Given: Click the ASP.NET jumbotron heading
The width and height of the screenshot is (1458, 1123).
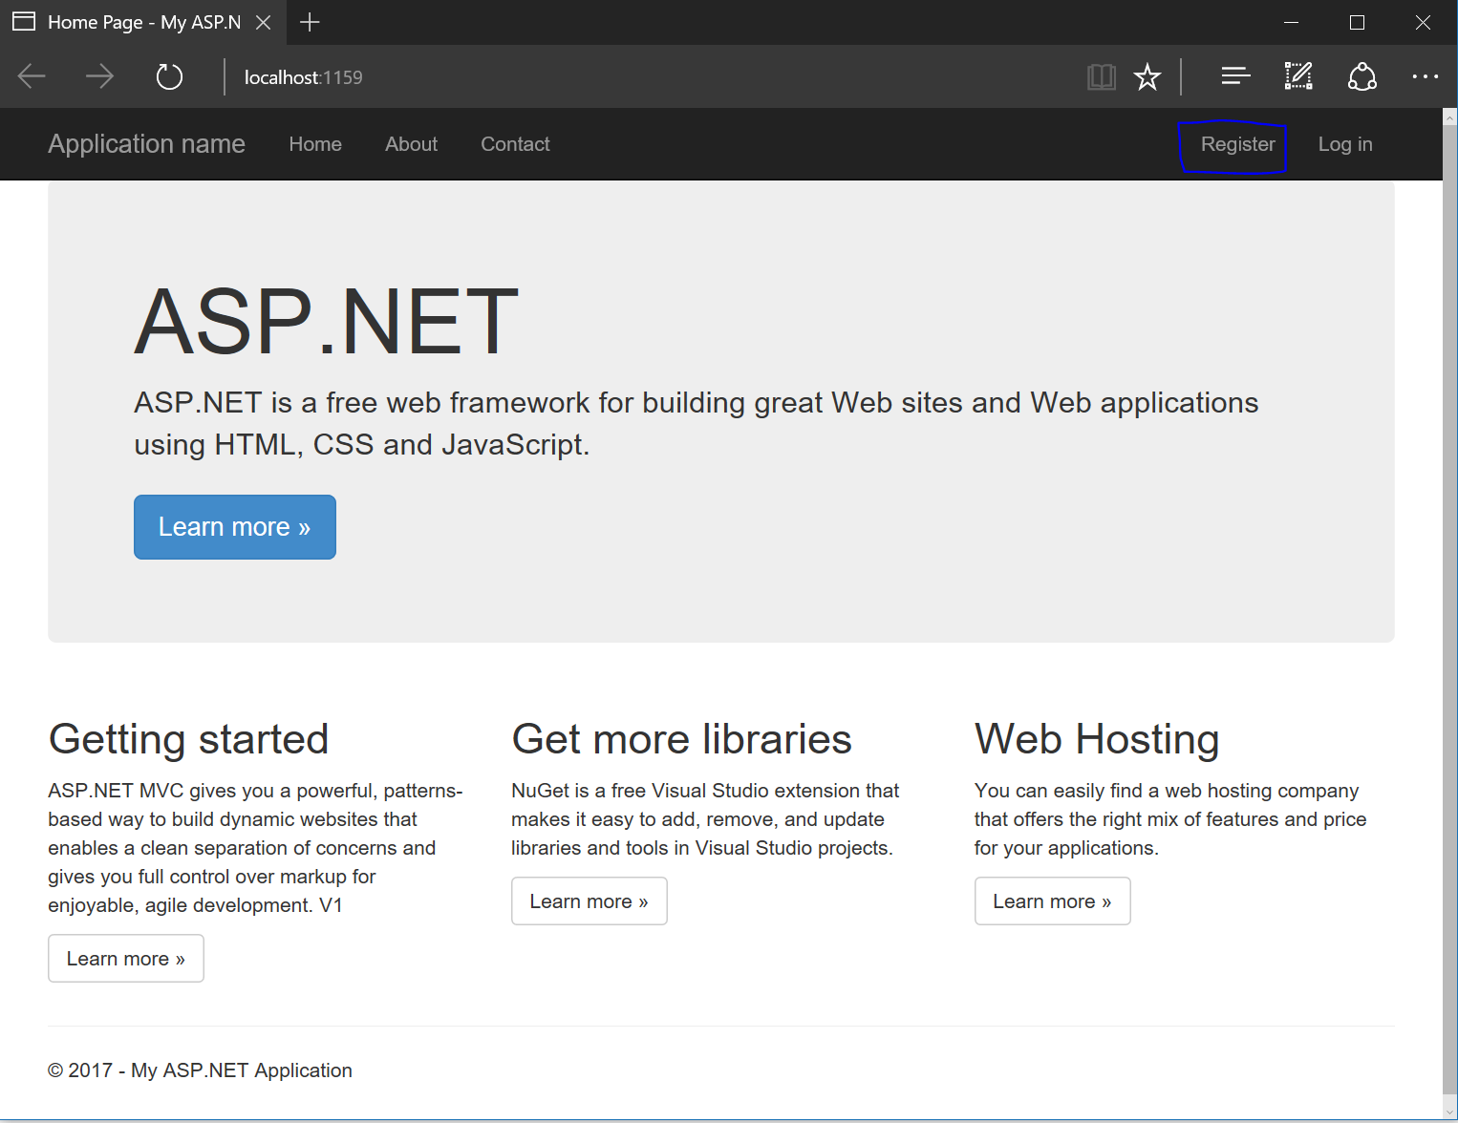Looking at the screenshot, I should tap(326, 322).
